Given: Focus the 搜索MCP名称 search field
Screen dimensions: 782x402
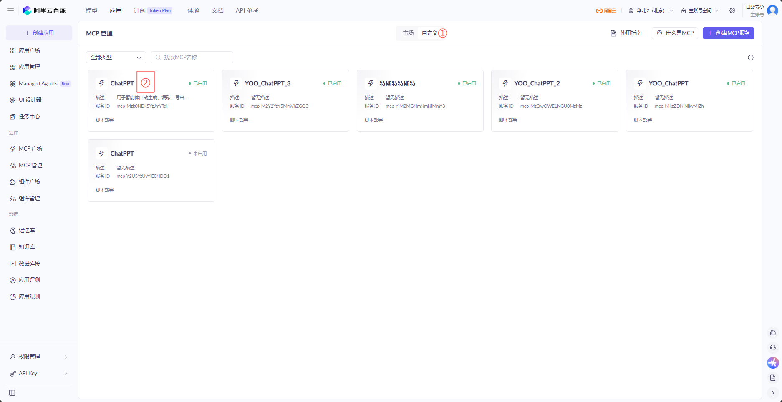Looking at the screenshot, I should [192, 58].
